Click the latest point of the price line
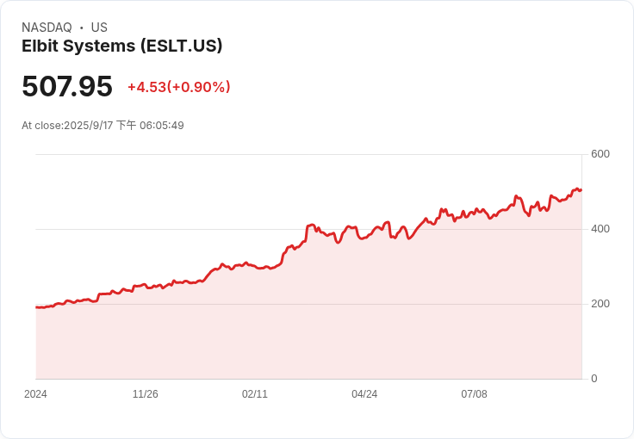Screen dimensions: 634x439 pos(581,190)
